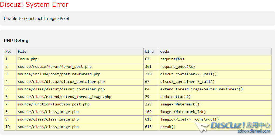Select the 'forum.php' file cell
The height and width of the screenshot is (138, 275).
(80, 59)
